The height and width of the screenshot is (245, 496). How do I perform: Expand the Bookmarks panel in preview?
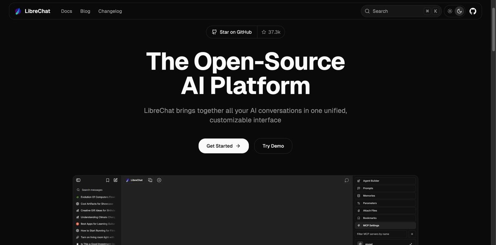tap(385, 218)
